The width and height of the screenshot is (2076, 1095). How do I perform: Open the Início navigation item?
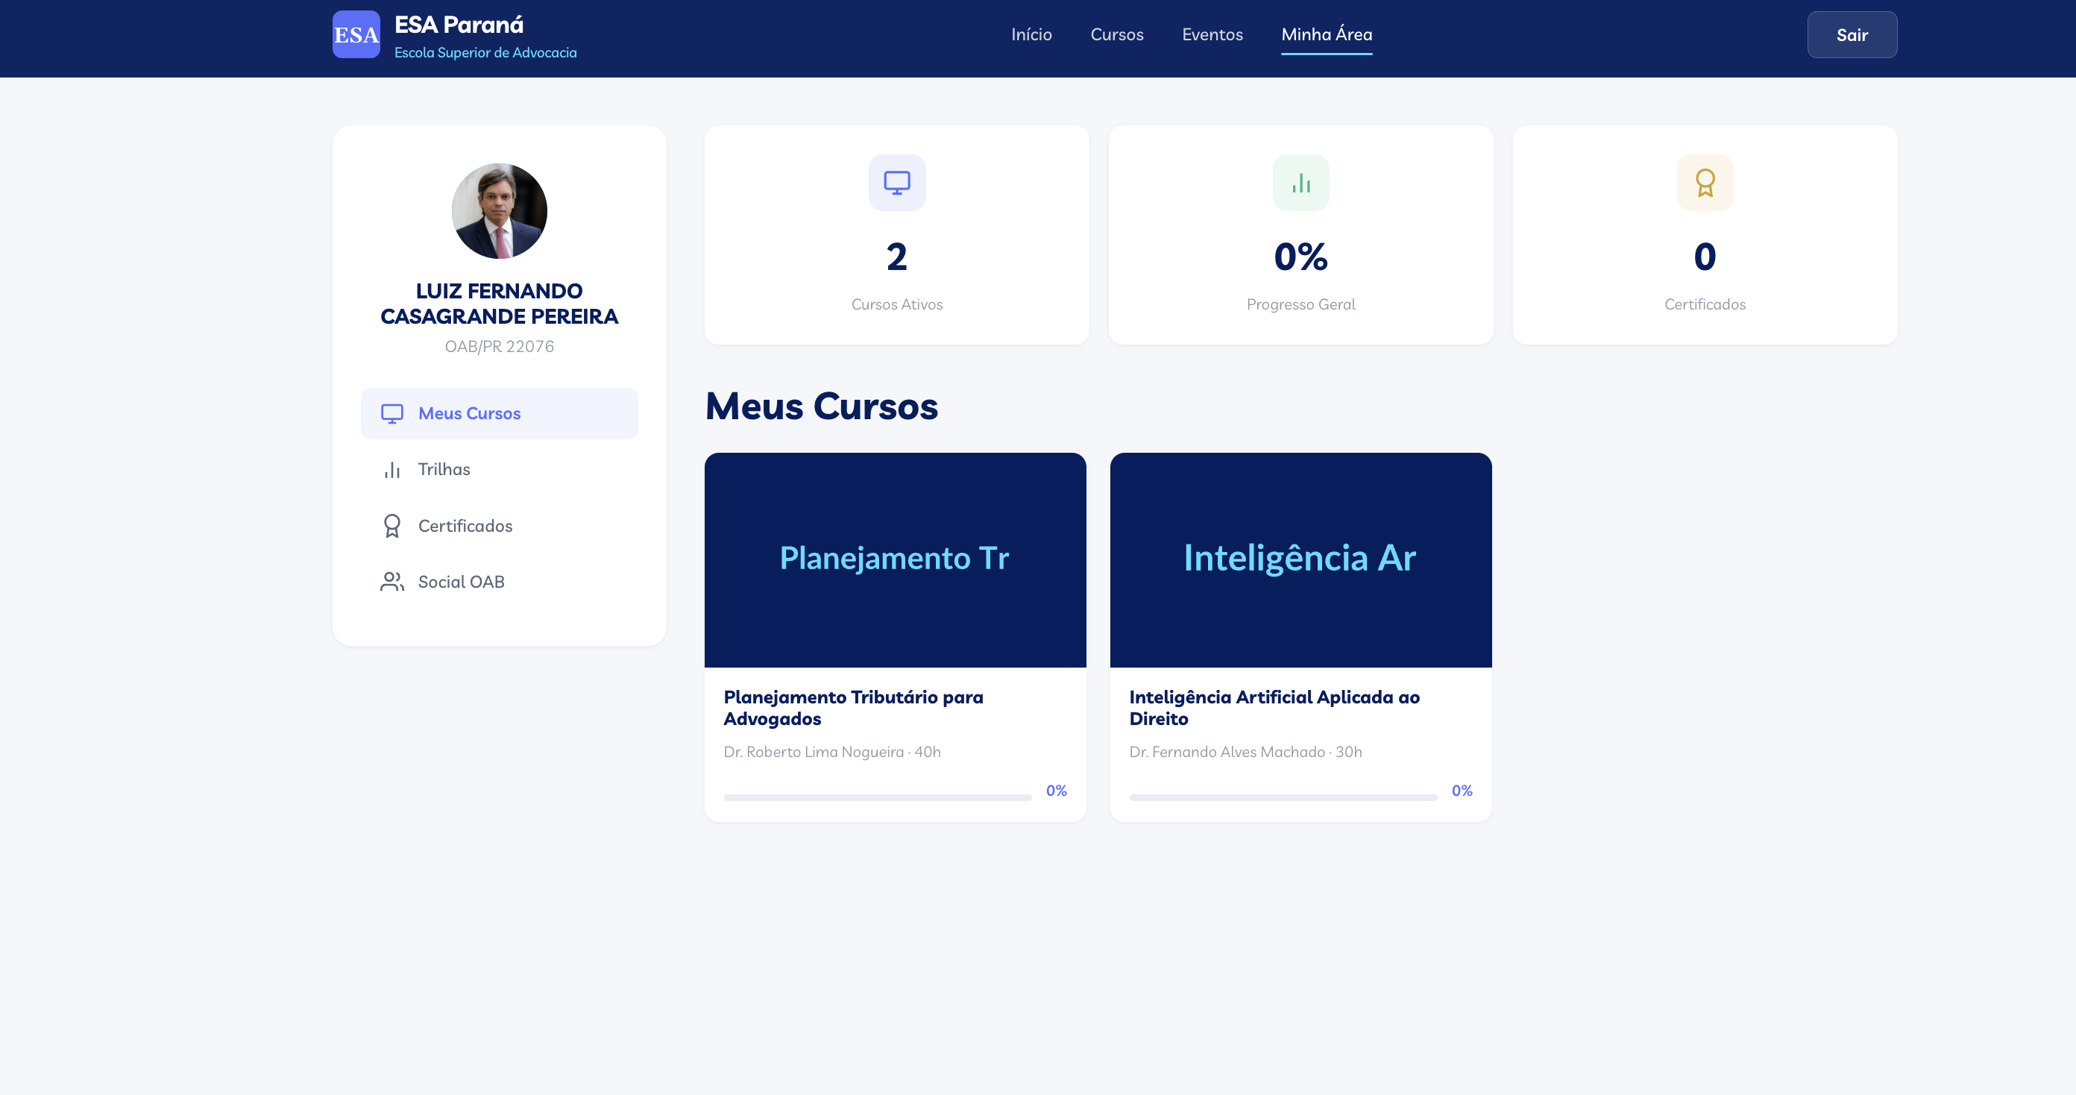pos(1031,34)
